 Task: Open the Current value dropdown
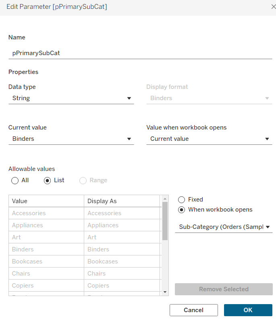(x=71, y=139)
